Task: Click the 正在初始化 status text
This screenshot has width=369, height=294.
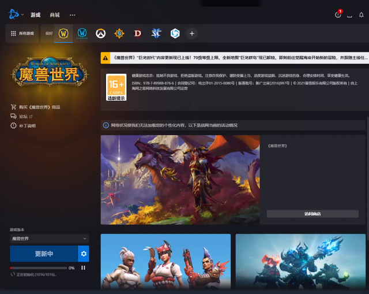Action: coord(36,275)
